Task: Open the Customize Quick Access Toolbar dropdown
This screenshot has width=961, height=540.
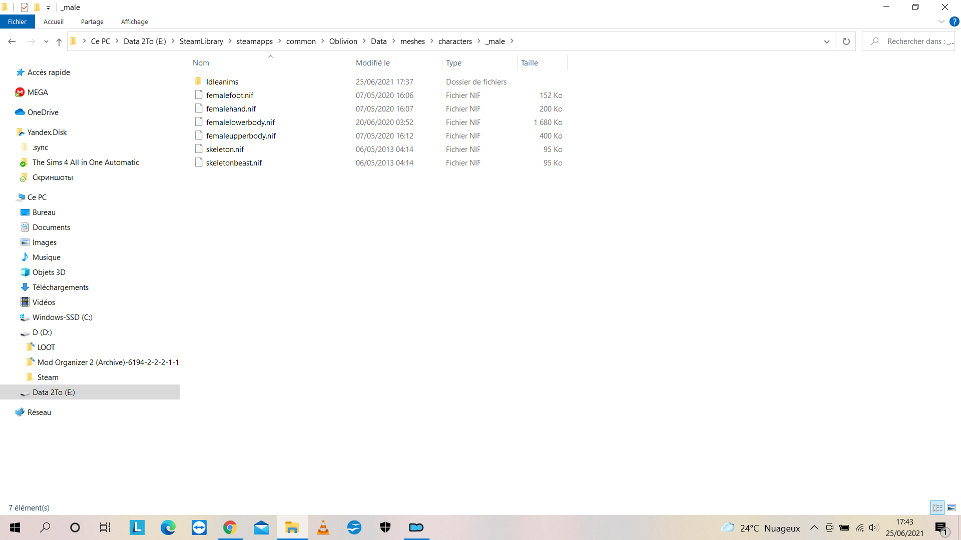Action: tap(48, 8)
